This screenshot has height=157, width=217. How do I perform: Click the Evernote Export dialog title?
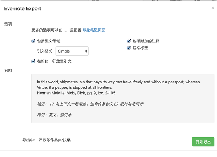(22, 8)
